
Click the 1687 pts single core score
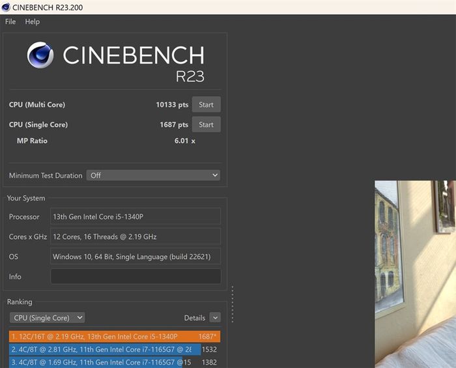[x=174, y=124]
